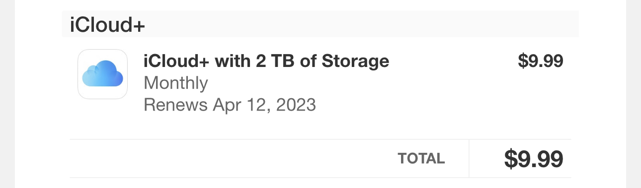
Task: Click the vertical separator beside the TOTAL label
Action: point(469,158)
